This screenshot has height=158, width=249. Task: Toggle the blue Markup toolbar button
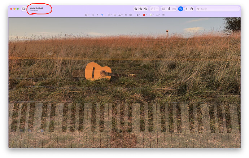pos(180,9)
